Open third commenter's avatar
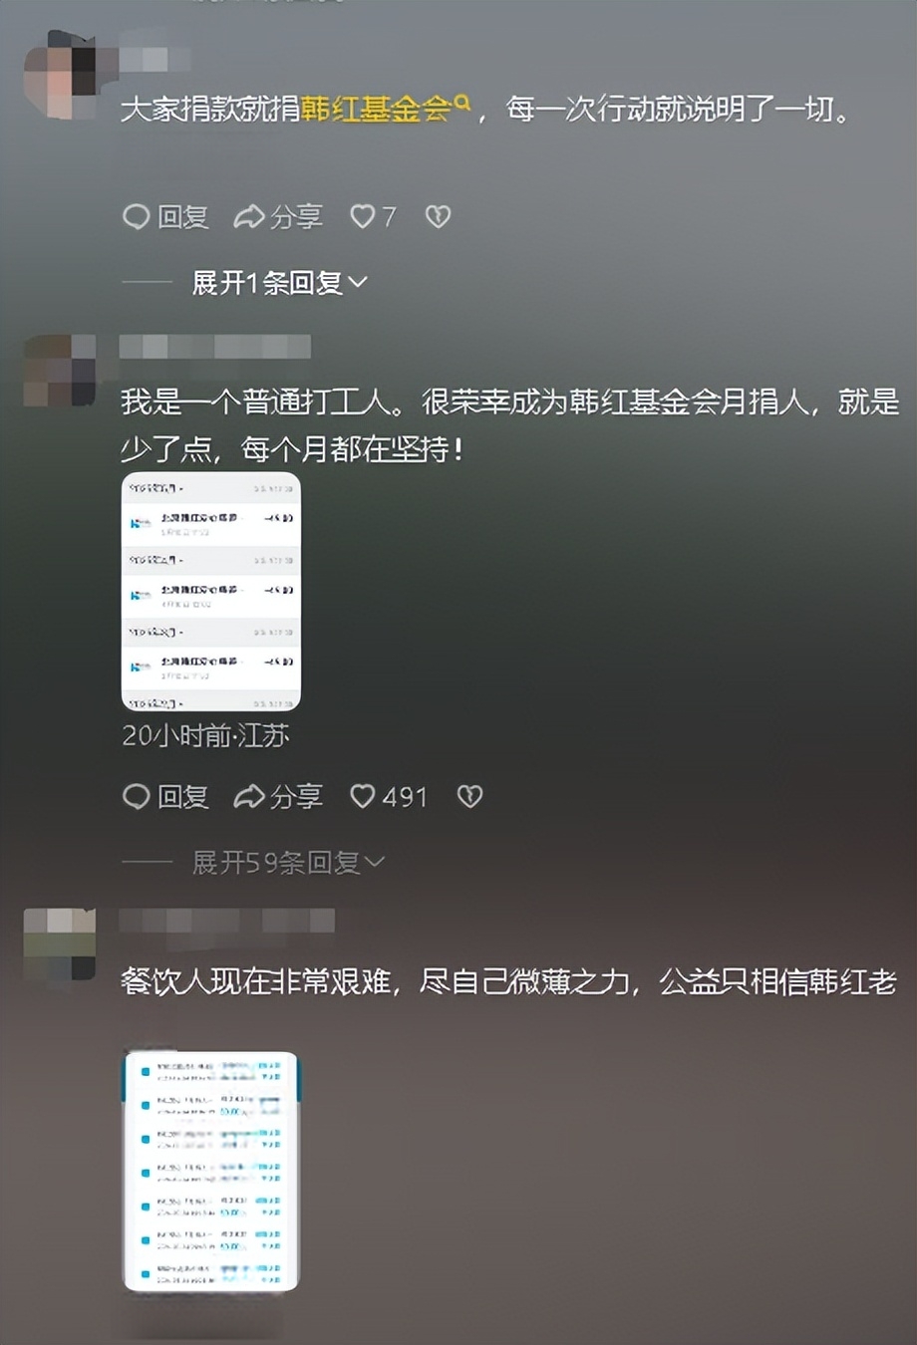917x1345 pixels. click(60, 943)
